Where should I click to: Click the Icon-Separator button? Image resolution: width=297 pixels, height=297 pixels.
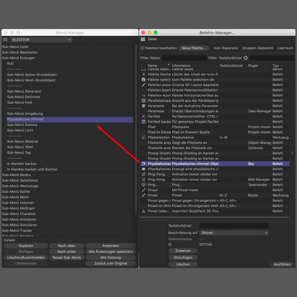[x=226, y=48]
